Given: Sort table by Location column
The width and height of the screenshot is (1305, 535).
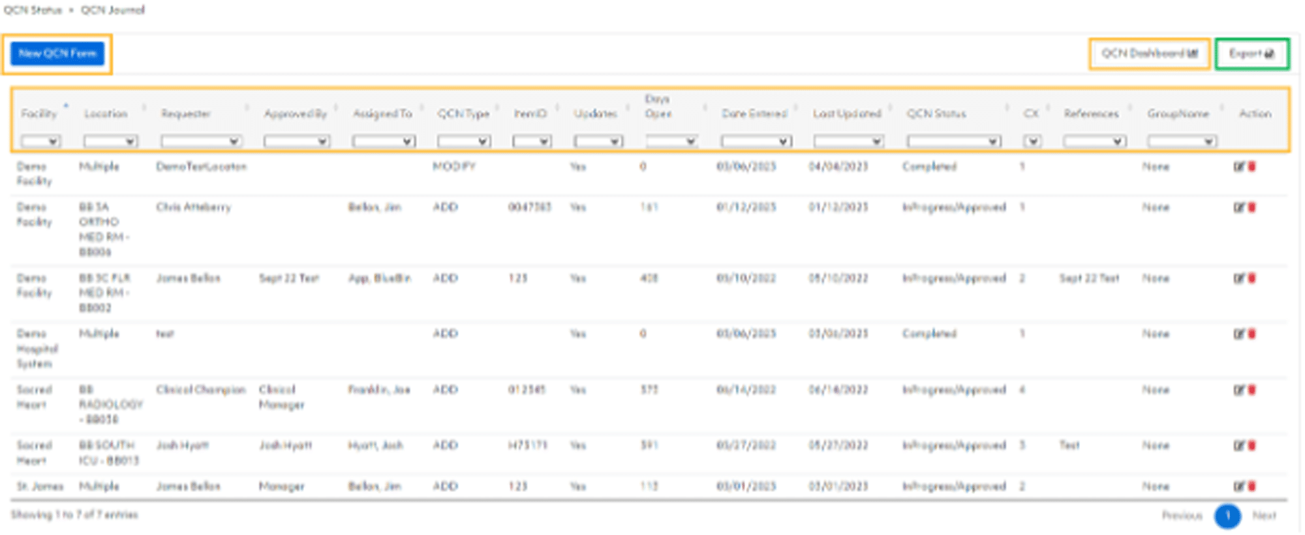Looking at the screenshot, I should 106,113.
